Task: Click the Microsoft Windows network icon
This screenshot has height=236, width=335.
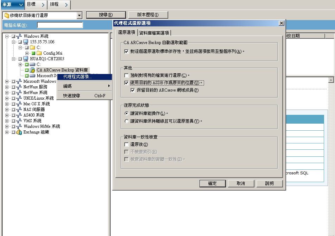Action: 19,81
